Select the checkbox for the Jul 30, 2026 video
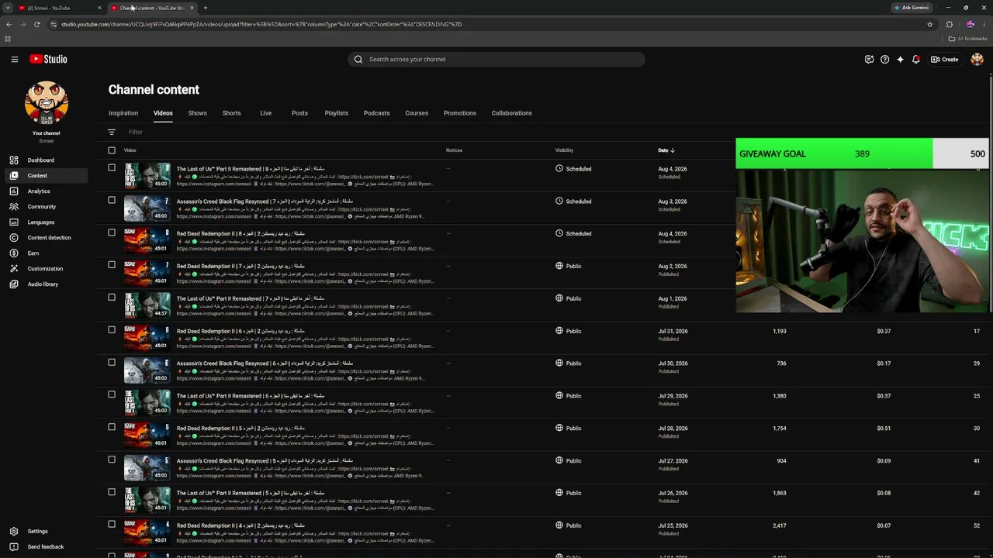993x558 pixels. point(112,362)
